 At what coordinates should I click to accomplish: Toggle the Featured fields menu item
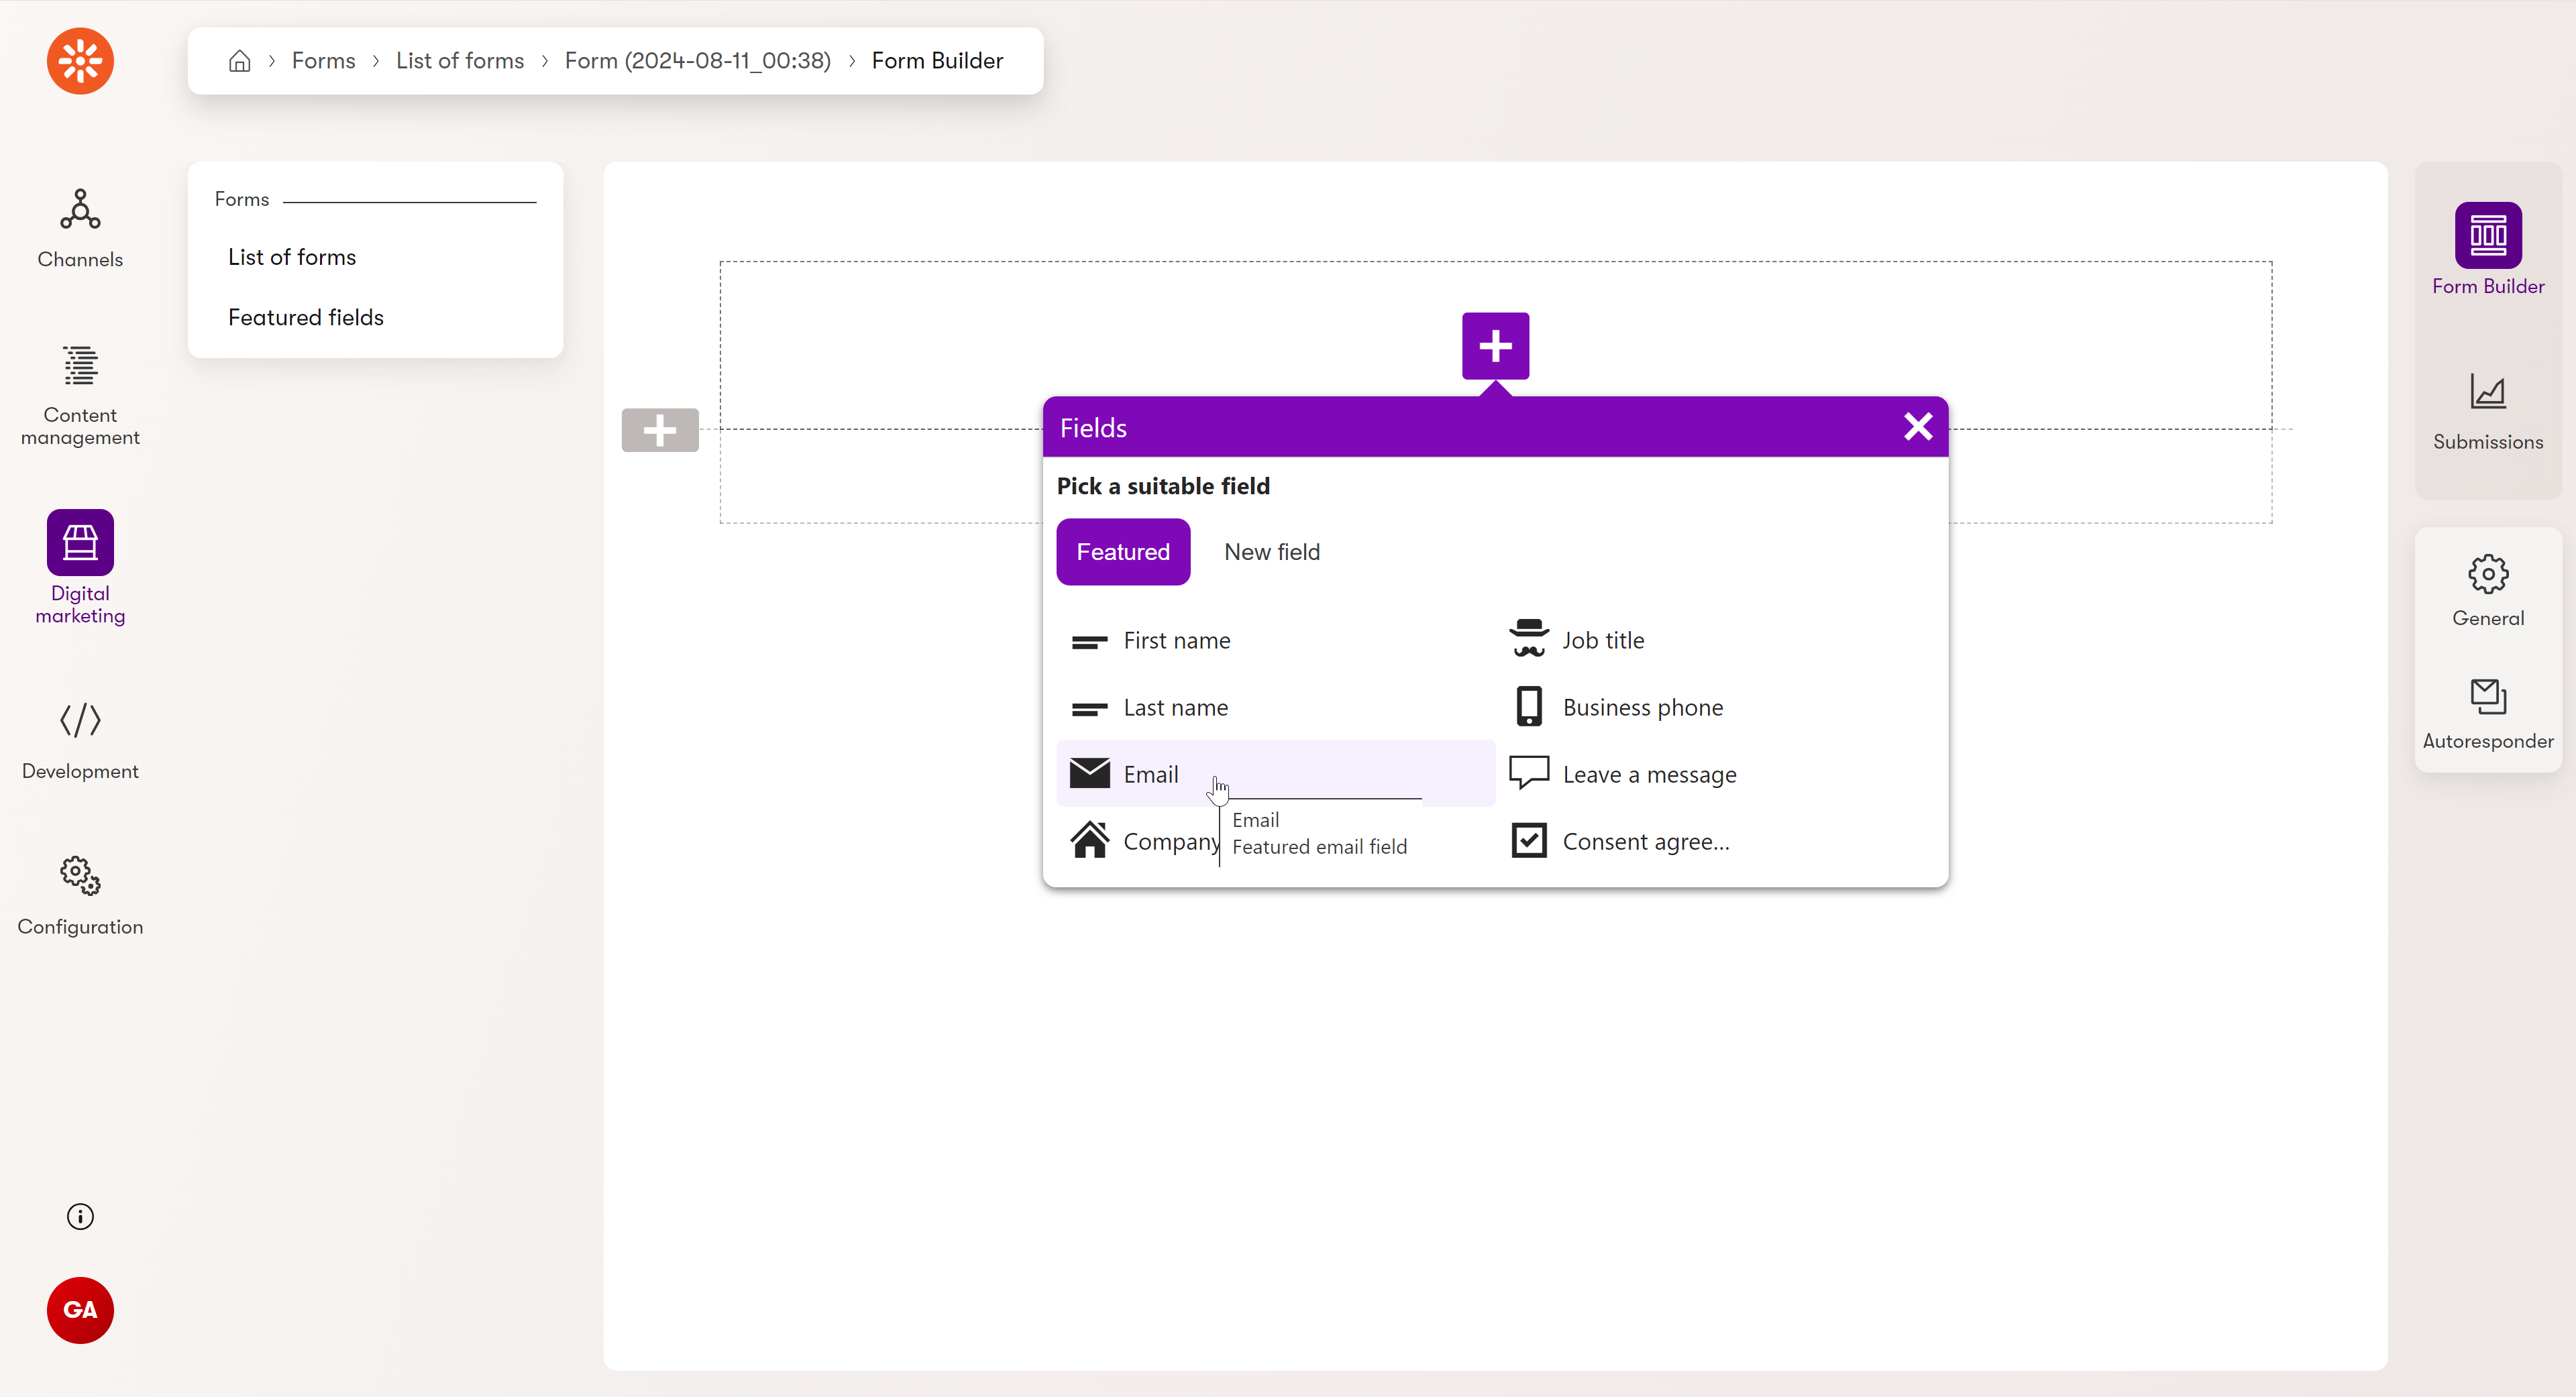[x=307, y=317]
